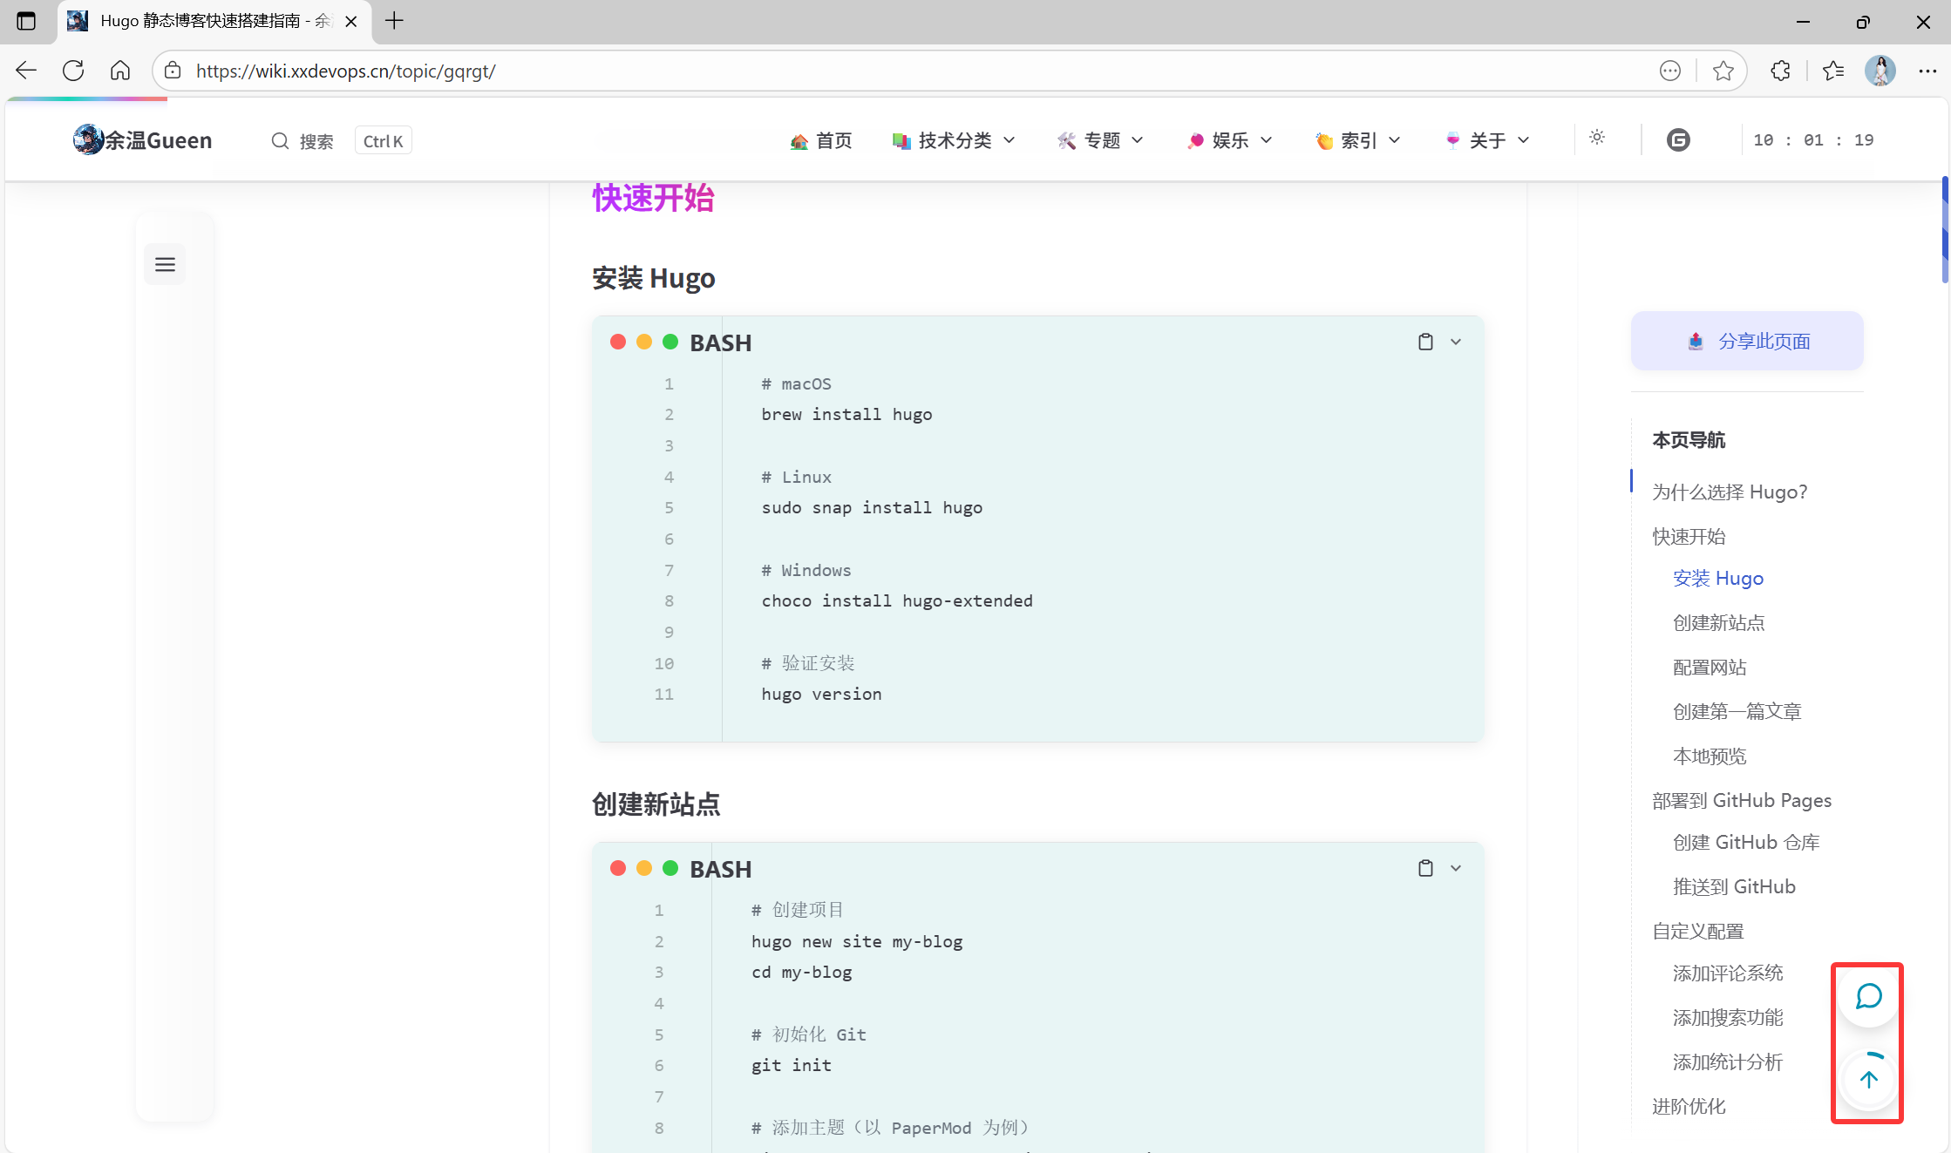This screenshot has width=1951, height=1153.
Task: Copy the Create New Site code block
Action: (x=1425, y=868)
